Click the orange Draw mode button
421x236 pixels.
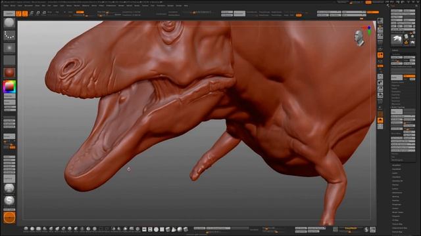(x=25, y=13)
